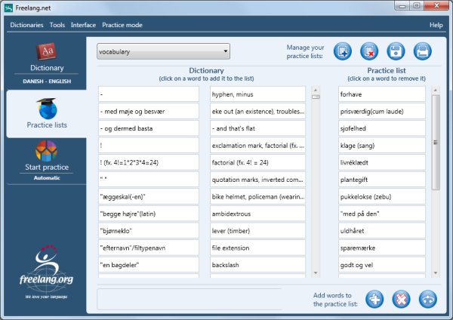
Task: Click the freelang.org logo
Action: (x=46, y=272)
